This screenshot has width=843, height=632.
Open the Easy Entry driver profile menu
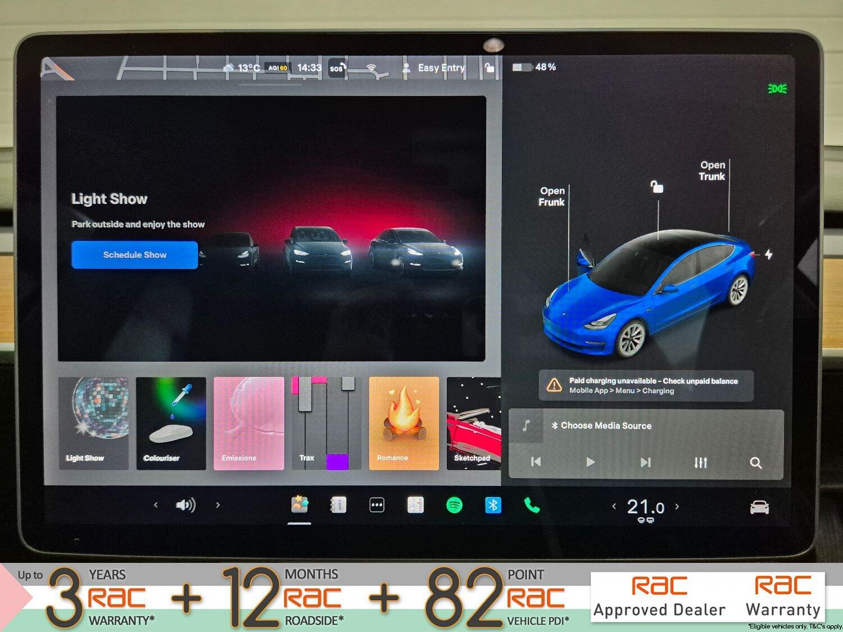click(434, 68)
